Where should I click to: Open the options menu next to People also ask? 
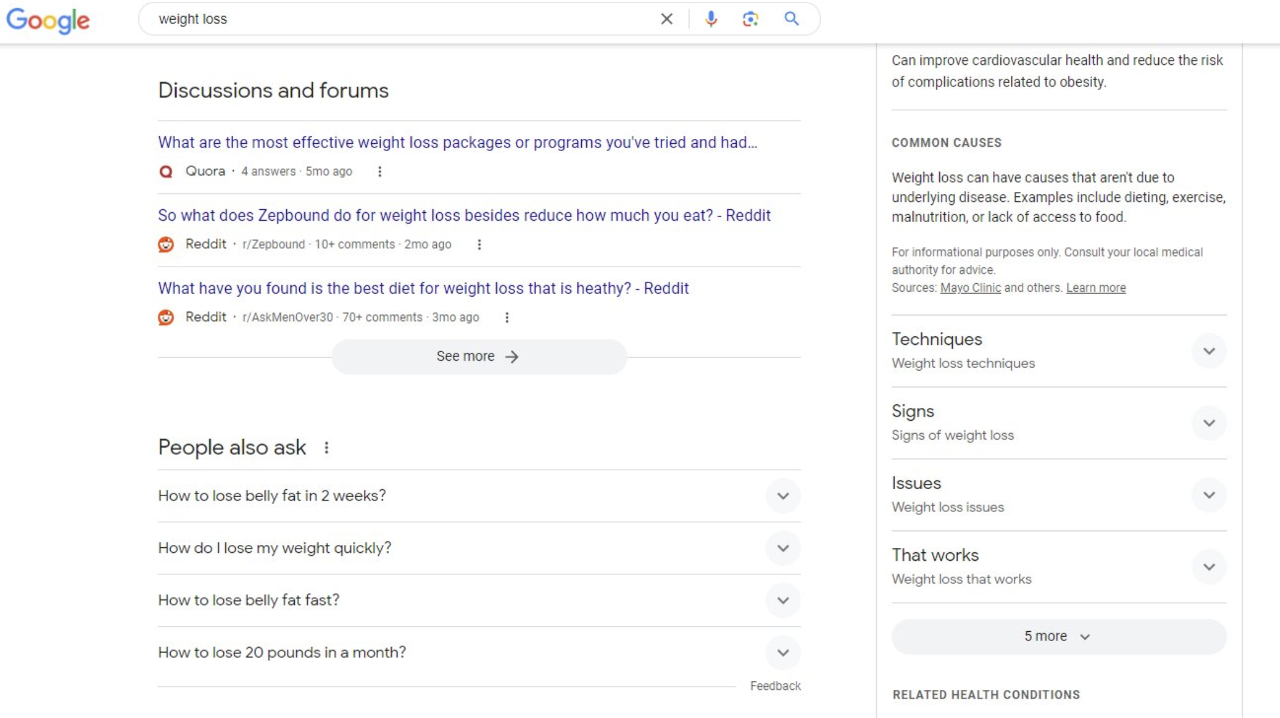point(327,447)
